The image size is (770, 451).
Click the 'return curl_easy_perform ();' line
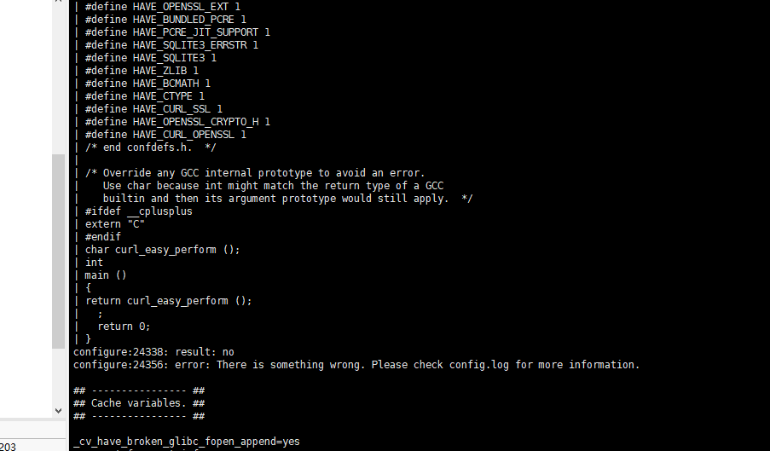point(169,300)
